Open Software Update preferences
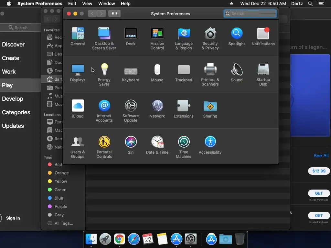This screenshot has height=248, width=331. pyautogui.click(x=131, y=111)
